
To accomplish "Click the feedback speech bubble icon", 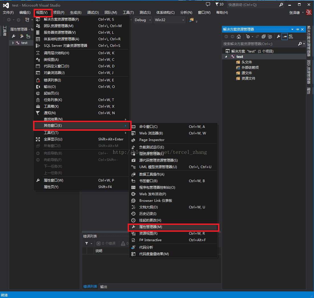I will click(208, 4).
